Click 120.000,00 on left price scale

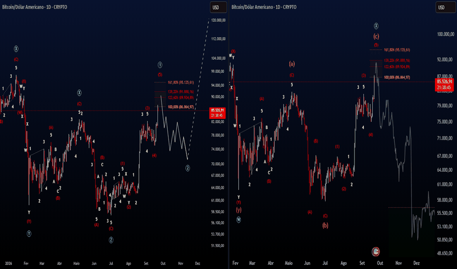218,21
